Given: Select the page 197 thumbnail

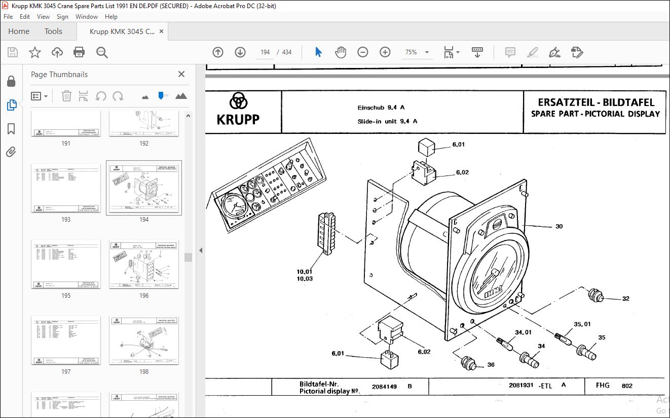Looking at the screenshot, I should pyautogui.click(x=66, y=340).
